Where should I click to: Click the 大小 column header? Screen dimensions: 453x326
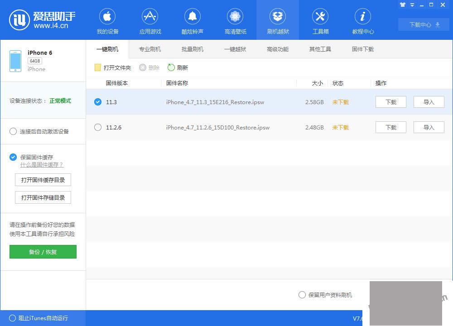(317, 83)
